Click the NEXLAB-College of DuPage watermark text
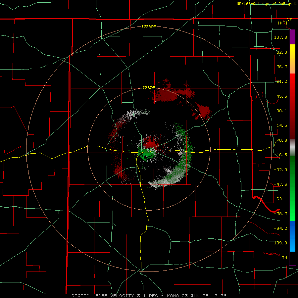This screenshot has height=298, width=298. pos(266,4)
